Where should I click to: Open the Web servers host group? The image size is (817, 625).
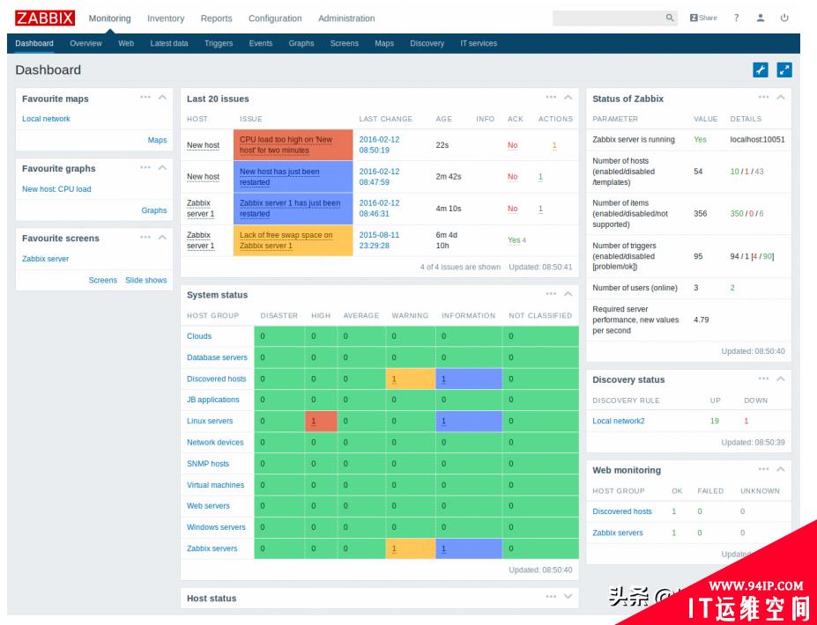(208, 506)
